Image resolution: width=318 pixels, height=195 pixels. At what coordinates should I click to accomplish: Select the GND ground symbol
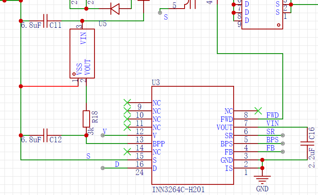coord(262,179)
